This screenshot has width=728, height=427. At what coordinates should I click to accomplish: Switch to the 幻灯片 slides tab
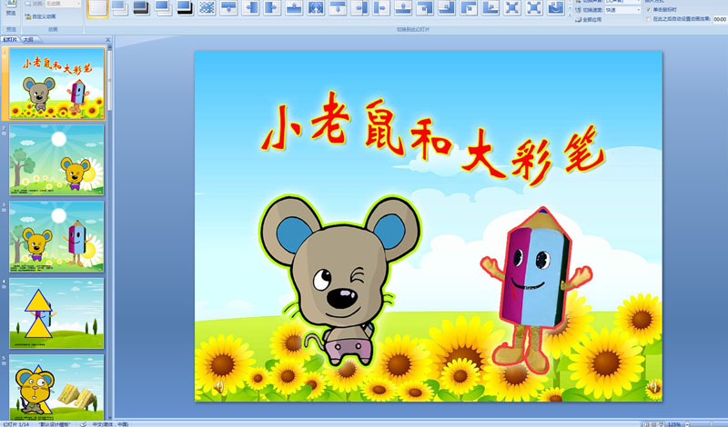pyautogui.click(x=10, y=40)
